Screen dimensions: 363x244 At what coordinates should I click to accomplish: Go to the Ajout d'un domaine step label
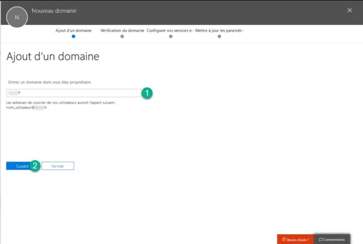pos(73,30)
